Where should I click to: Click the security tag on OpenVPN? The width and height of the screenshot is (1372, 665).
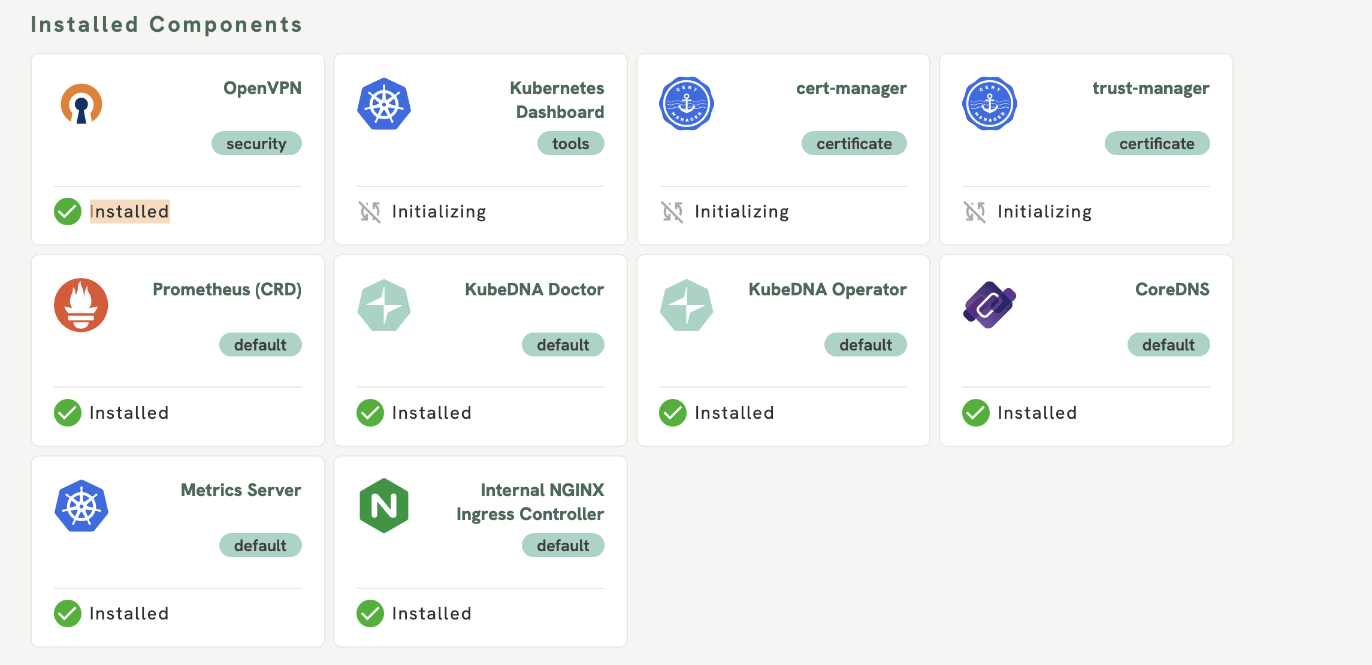tap(256, 144)
